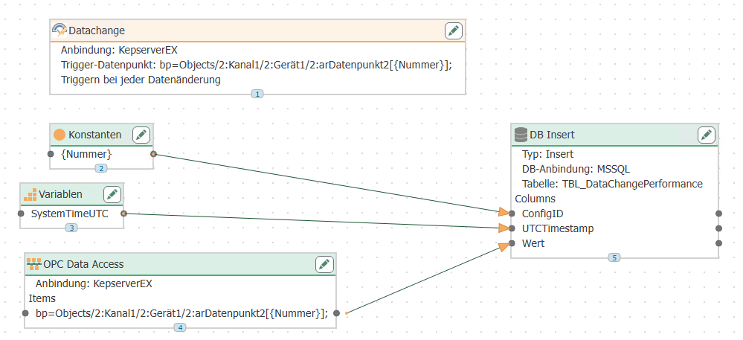
Task: Click the database icon in the DB Insert header
Action: click(x=521, y=135)
